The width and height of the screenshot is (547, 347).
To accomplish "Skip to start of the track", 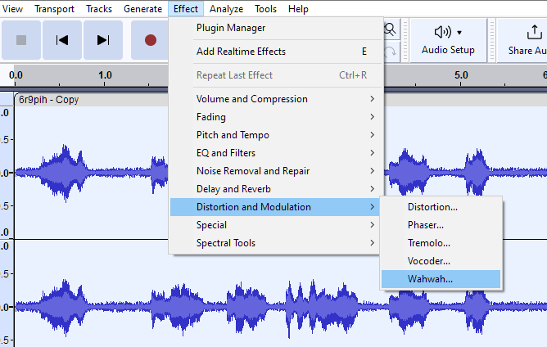I will 62,40.
